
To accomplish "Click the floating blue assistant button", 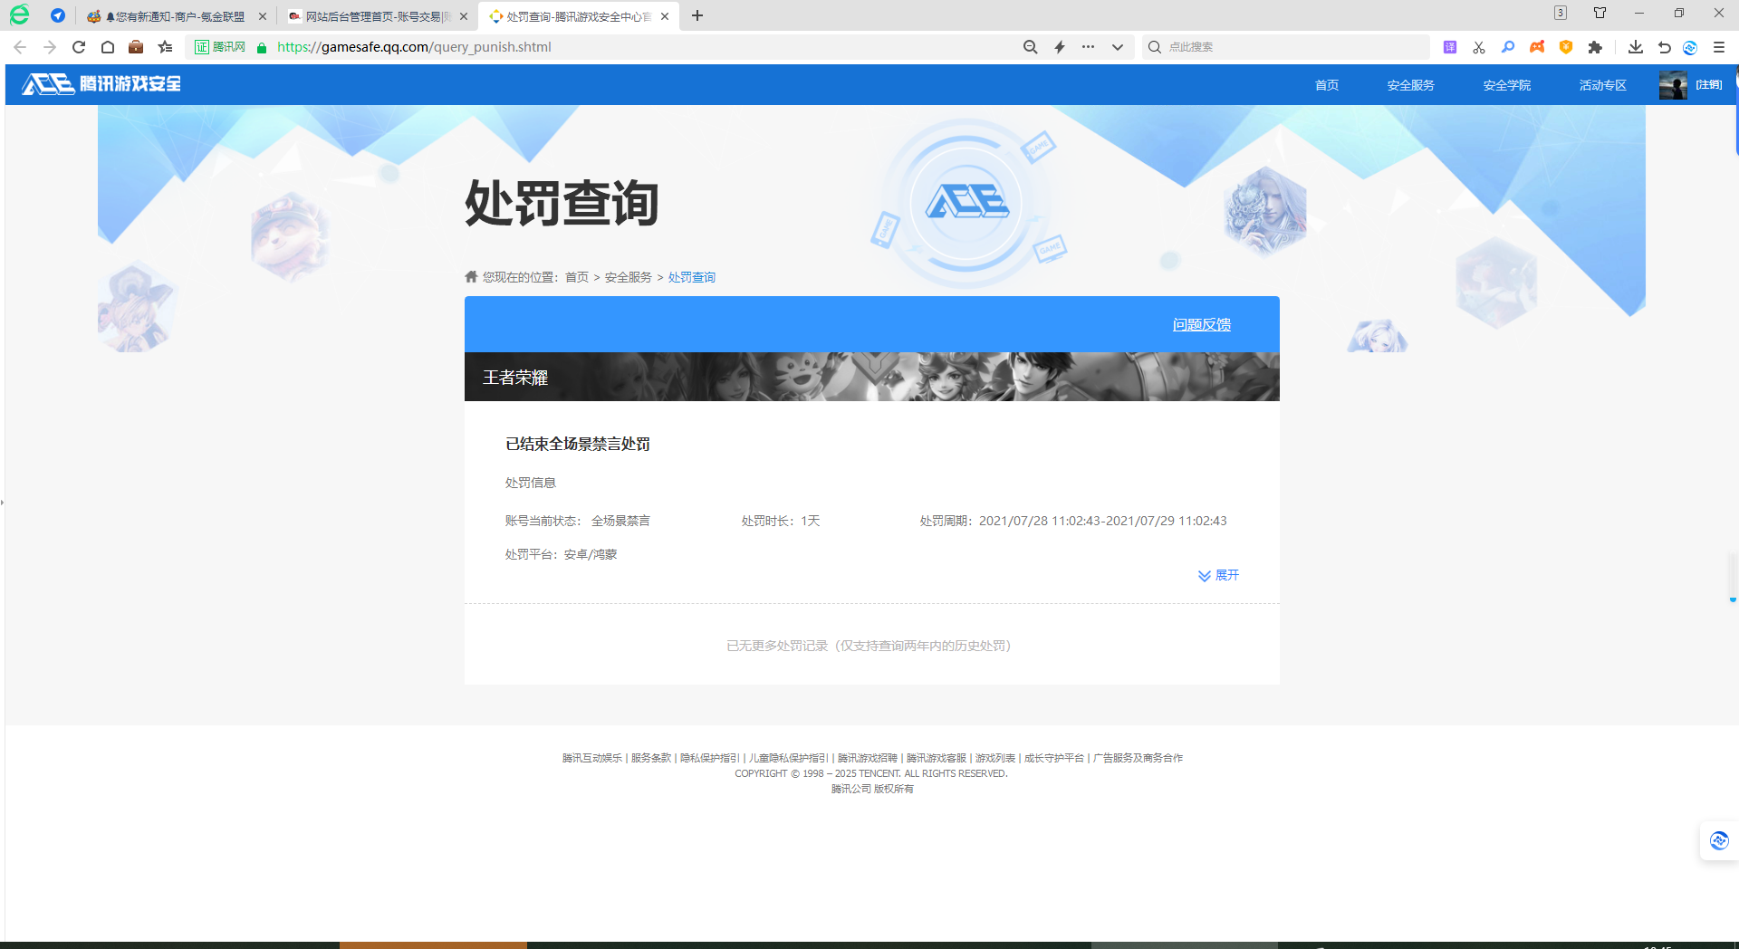I will pos(1719,841).
